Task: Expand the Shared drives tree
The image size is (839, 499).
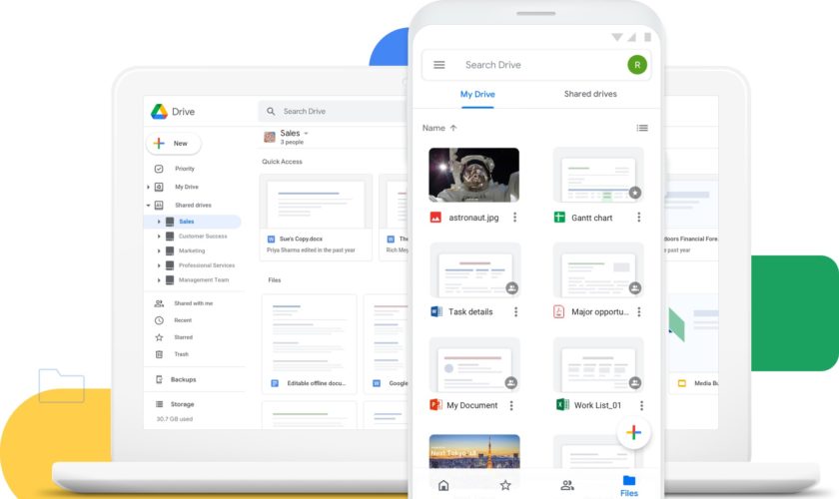Action: click(x=148, y=205)
